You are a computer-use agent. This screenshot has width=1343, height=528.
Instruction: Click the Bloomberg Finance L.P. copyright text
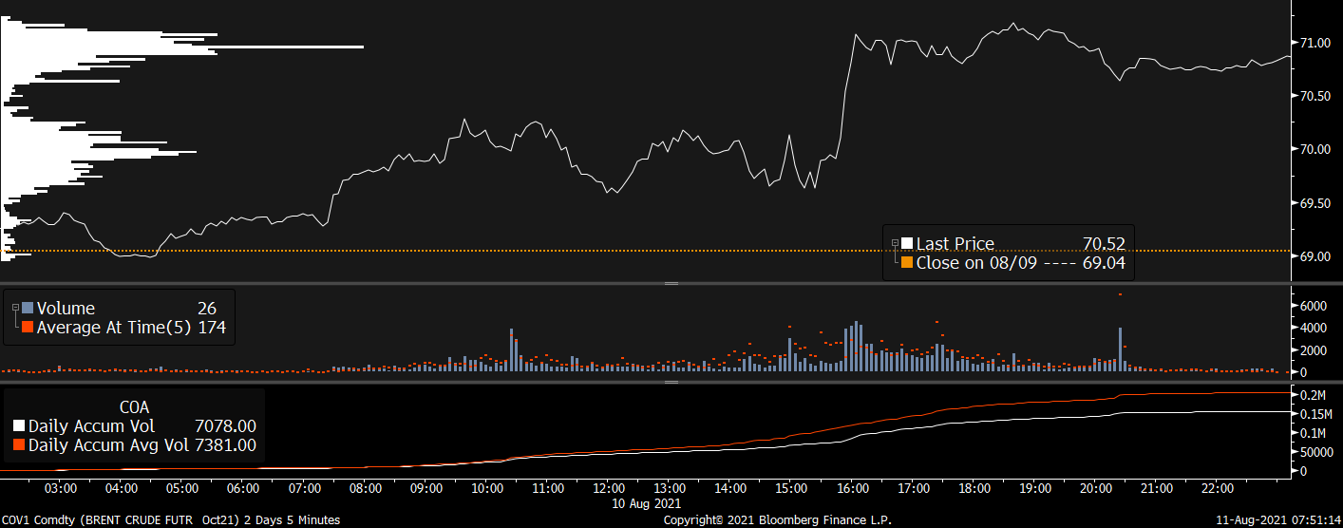pos(778,519)
